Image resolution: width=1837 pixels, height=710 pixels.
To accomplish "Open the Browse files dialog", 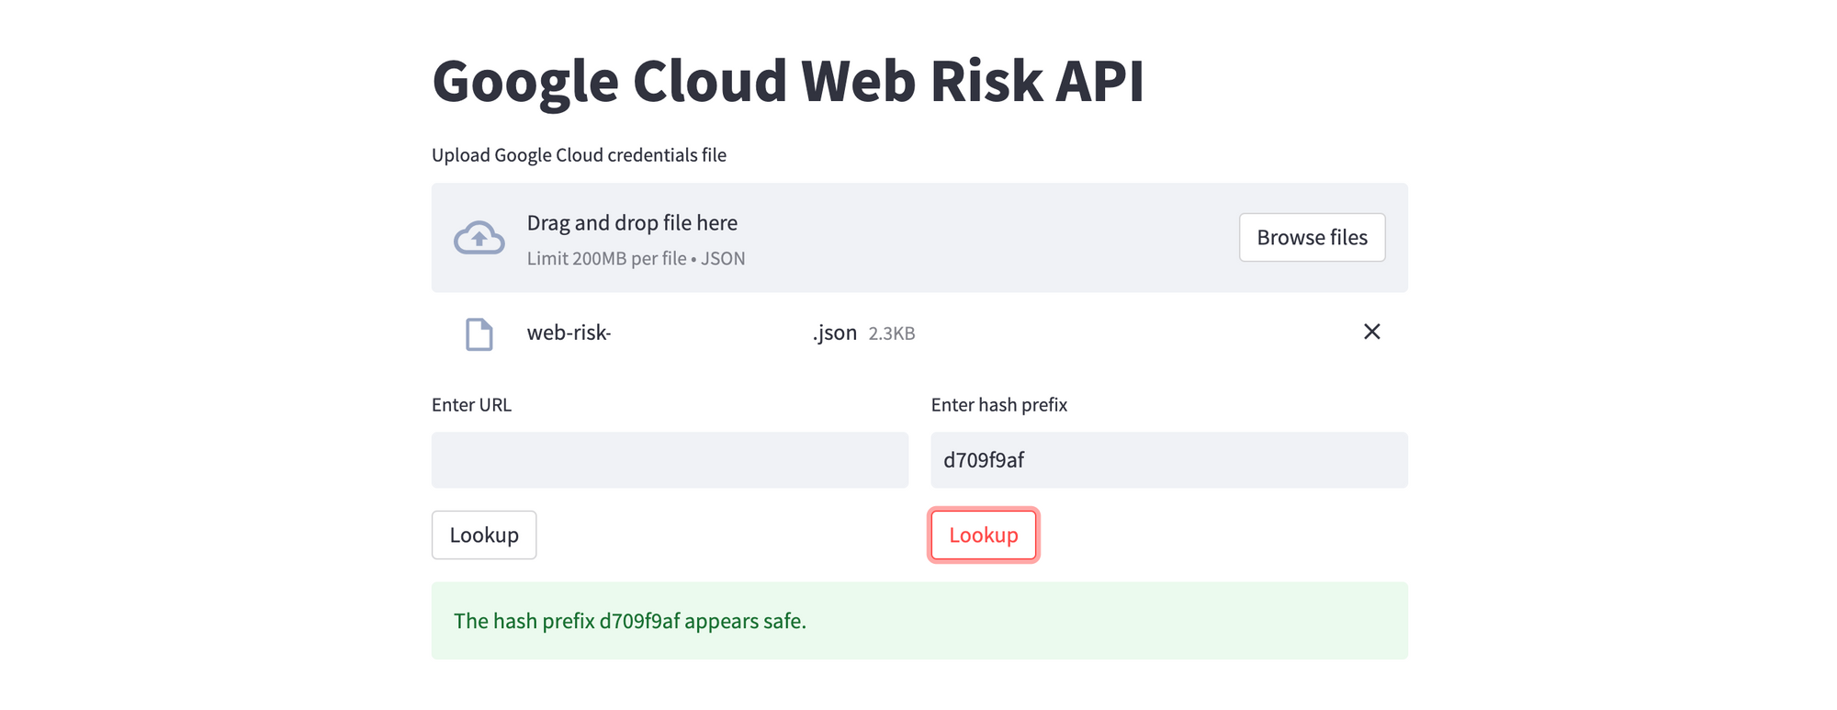I will 1312,238.
